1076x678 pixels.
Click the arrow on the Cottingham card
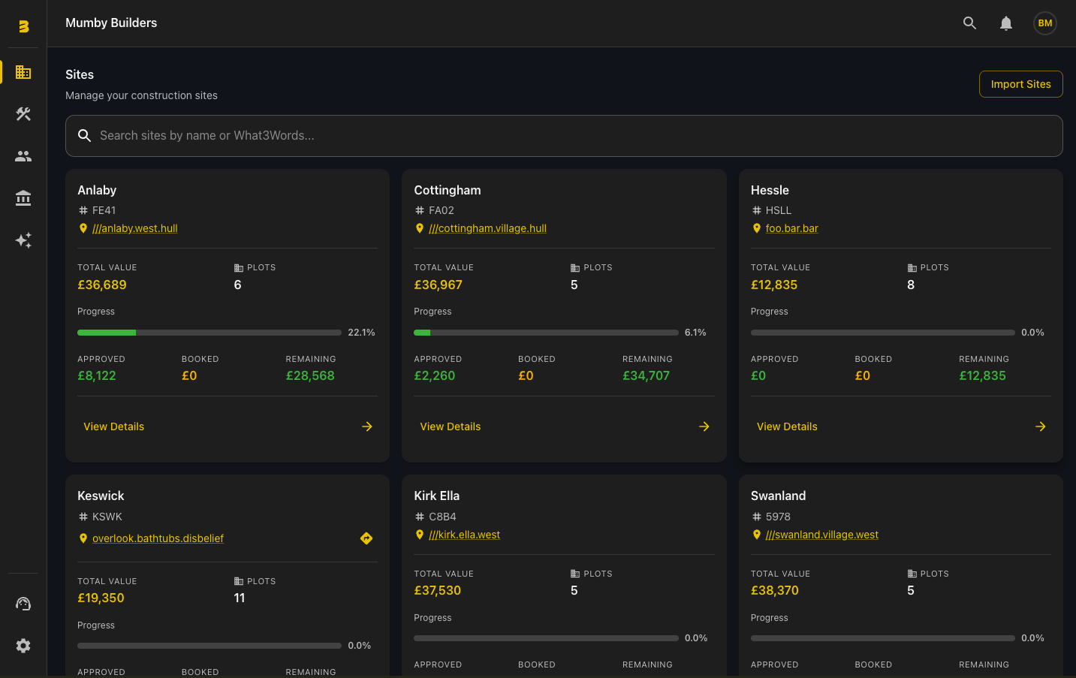point(704,426)
